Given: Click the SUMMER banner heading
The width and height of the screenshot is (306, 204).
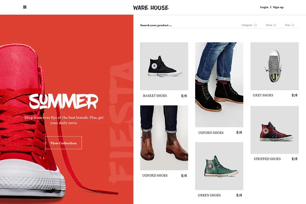Looking at the screenshot, I should (64, 101).
